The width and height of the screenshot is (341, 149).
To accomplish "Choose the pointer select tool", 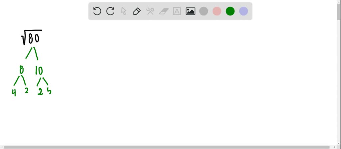I will [124, 11].
